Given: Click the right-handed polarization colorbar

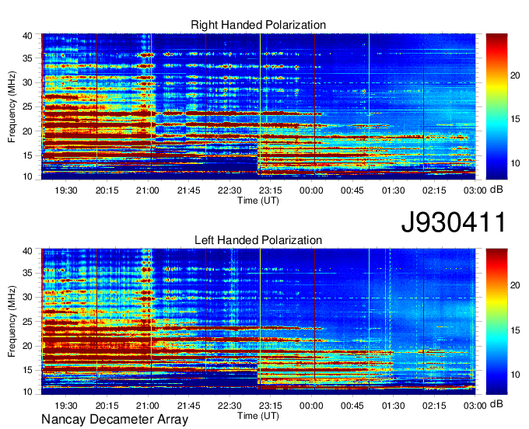Looking at the screenshot, I should (496, 106).
